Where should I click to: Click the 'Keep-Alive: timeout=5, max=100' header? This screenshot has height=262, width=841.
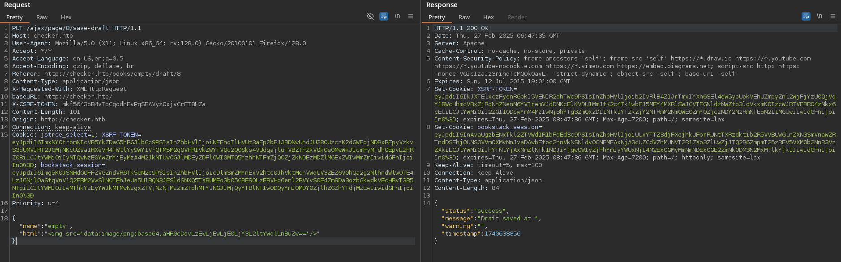pos(488,165)
